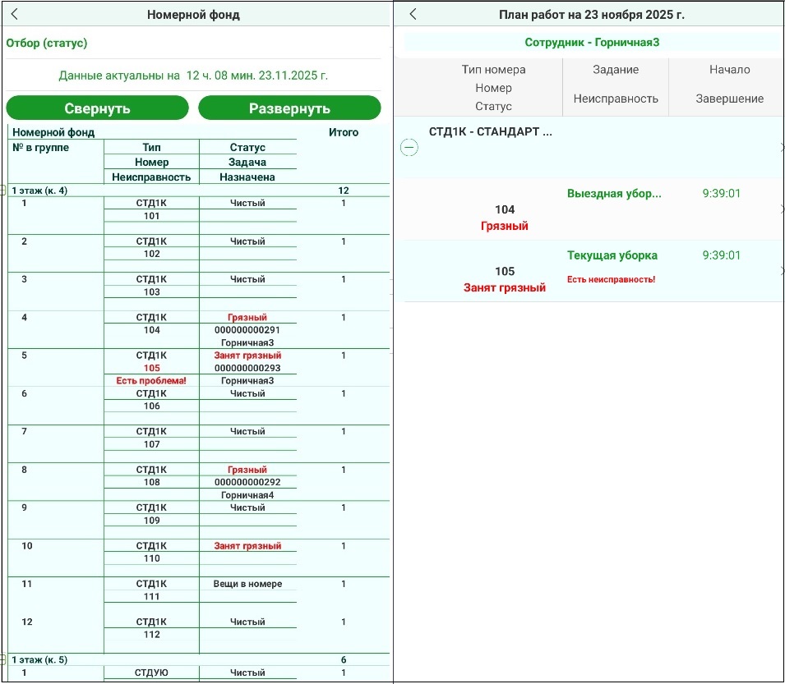This screenshot has height=684, width=785.
Task: Select room number 101 in the list
Action: pos(151,216)
